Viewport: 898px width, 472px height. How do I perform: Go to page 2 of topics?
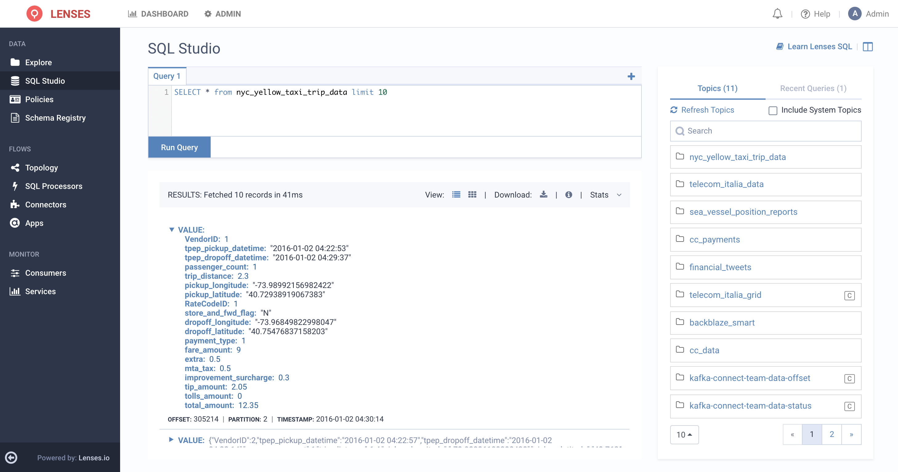coord(831,434)
